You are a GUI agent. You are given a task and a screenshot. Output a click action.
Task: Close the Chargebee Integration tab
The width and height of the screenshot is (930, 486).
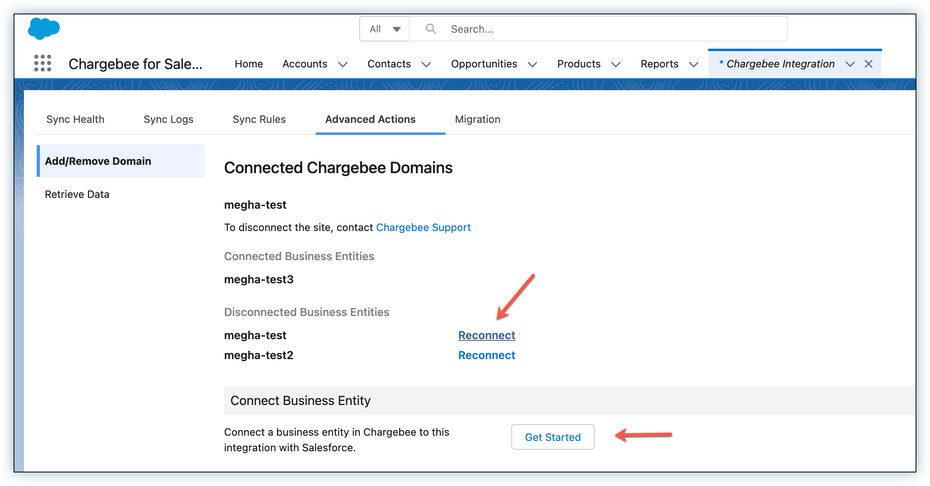pos(869,64)
